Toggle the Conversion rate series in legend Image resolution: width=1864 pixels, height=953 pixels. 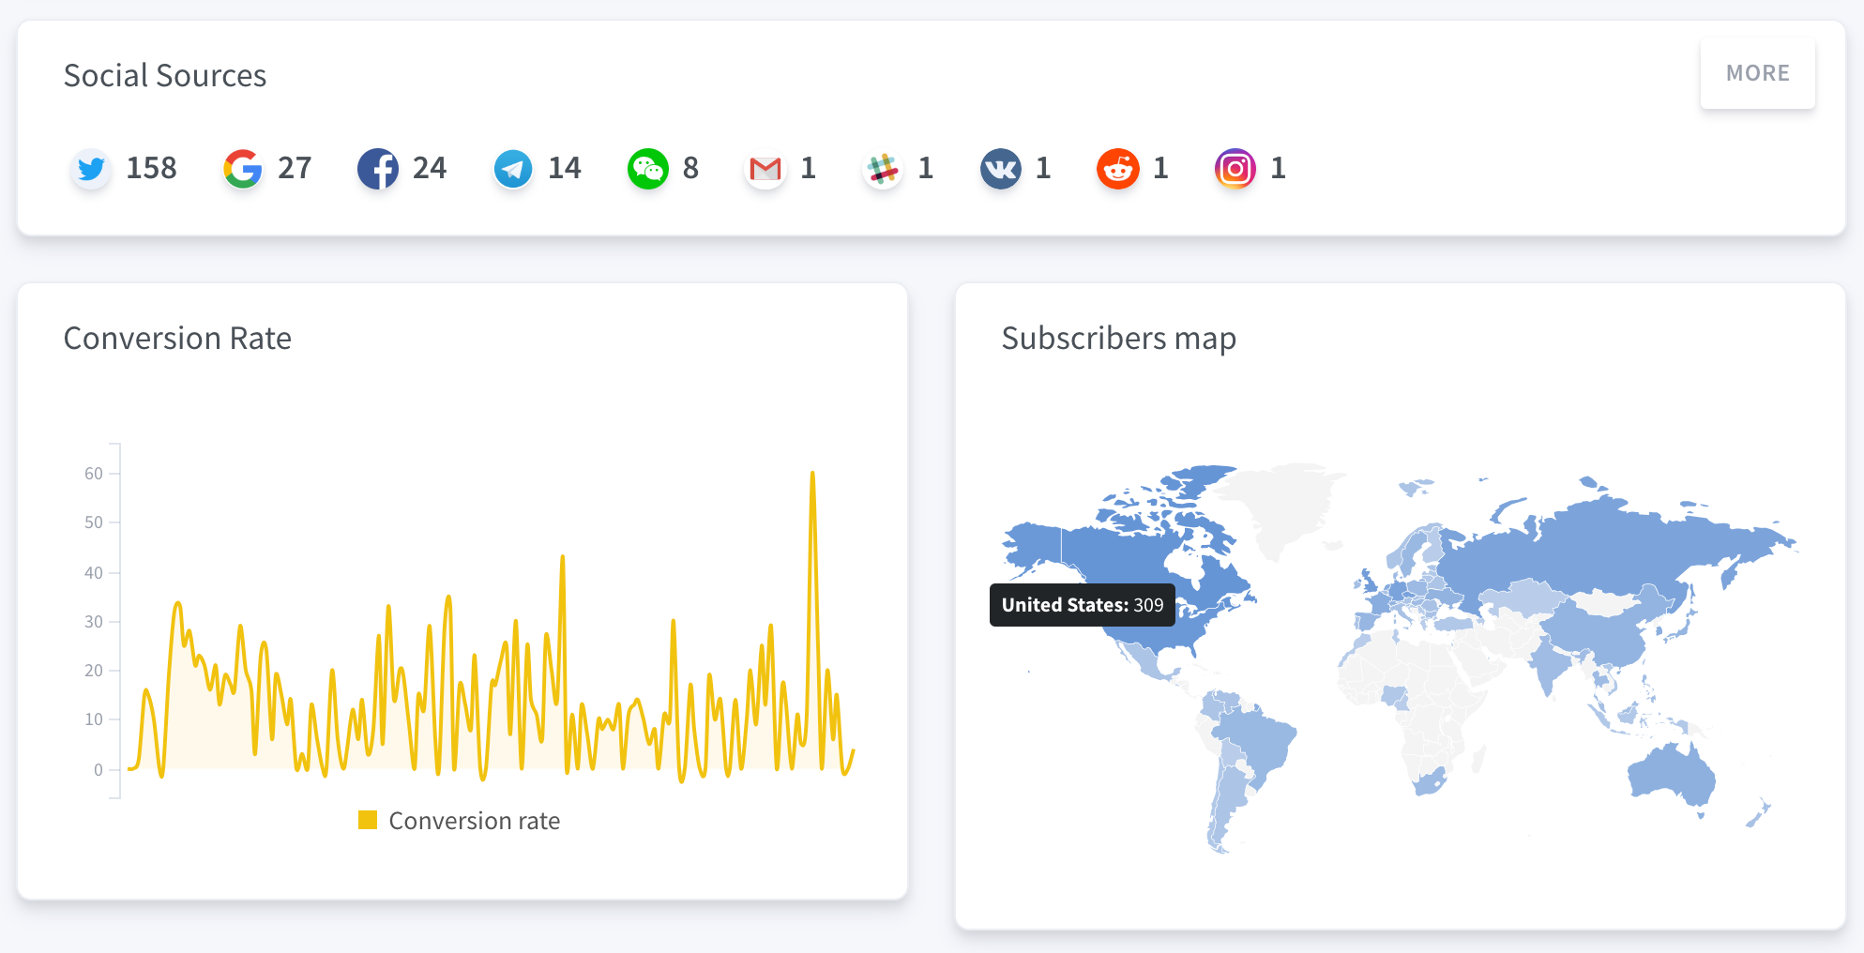[x=474, y=820]
